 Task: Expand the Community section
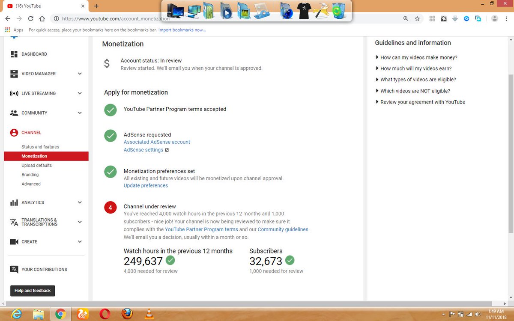click(x=80, y=113)
